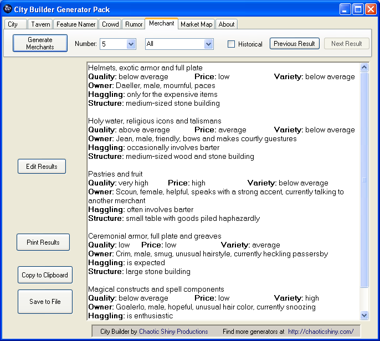380x341 pixels.
Task: Select the Feature Namer tab
Action: tap(75, 24)
